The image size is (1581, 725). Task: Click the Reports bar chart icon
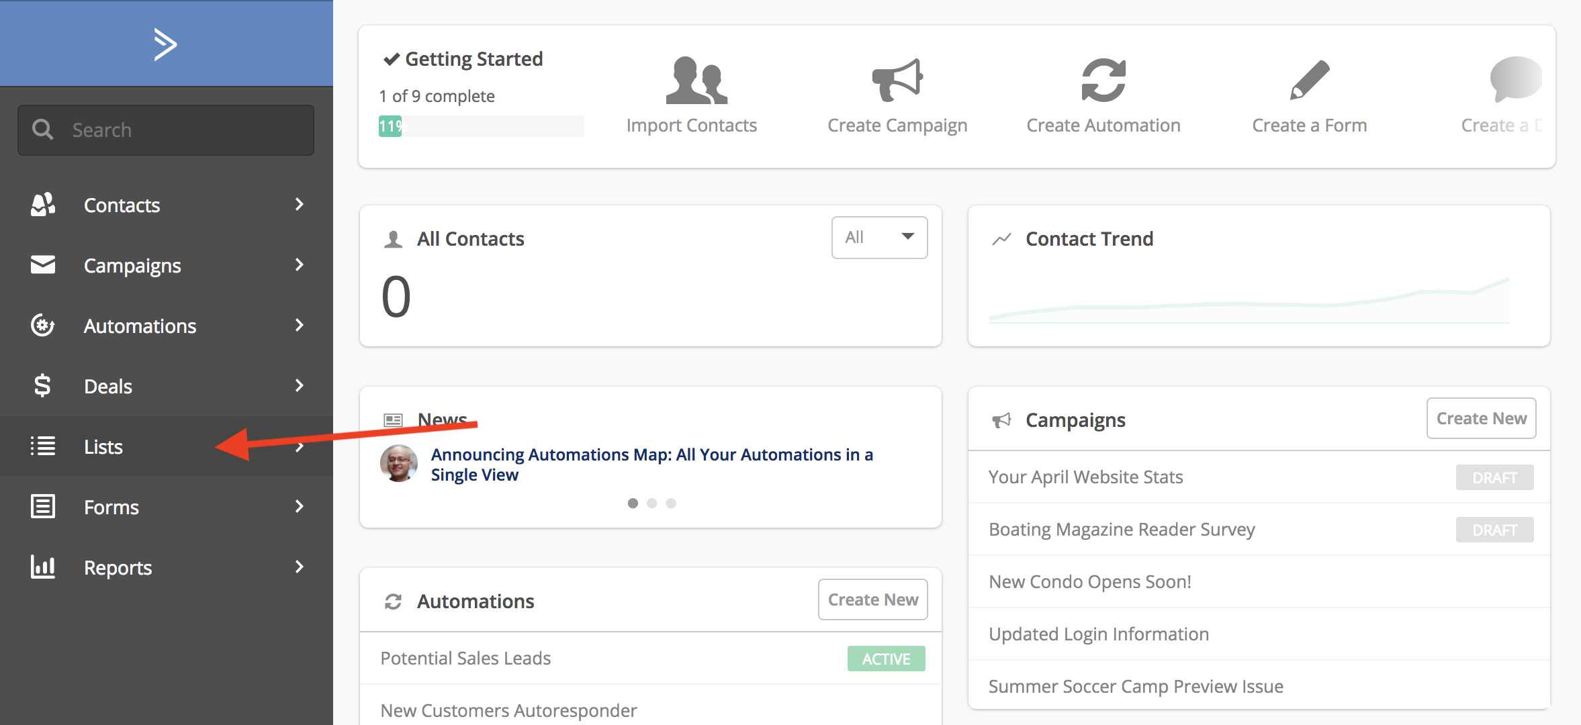pyautogui.click(x=42, y=567)
